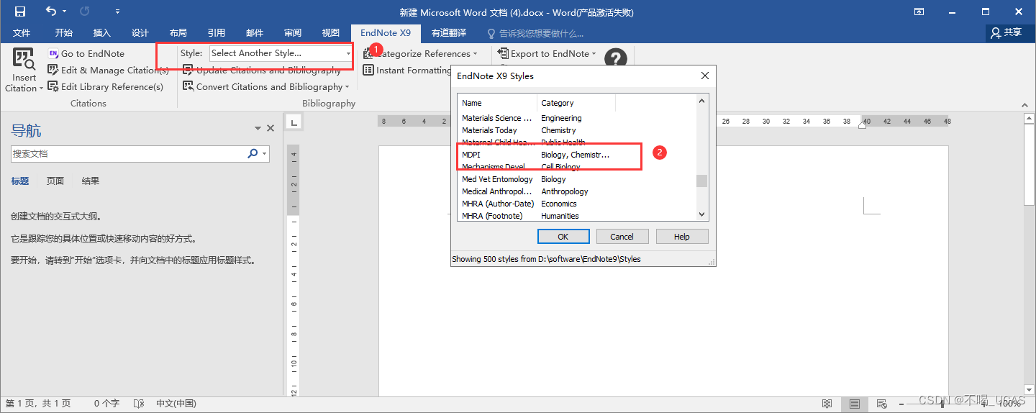1036x413 pixels.
Task: Click the Ribbon Display Options icon
Action: tap(919, 12)
